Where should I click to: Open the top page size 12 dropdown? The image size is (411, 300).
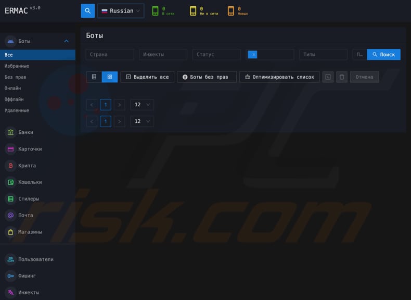tap(142, 105)
